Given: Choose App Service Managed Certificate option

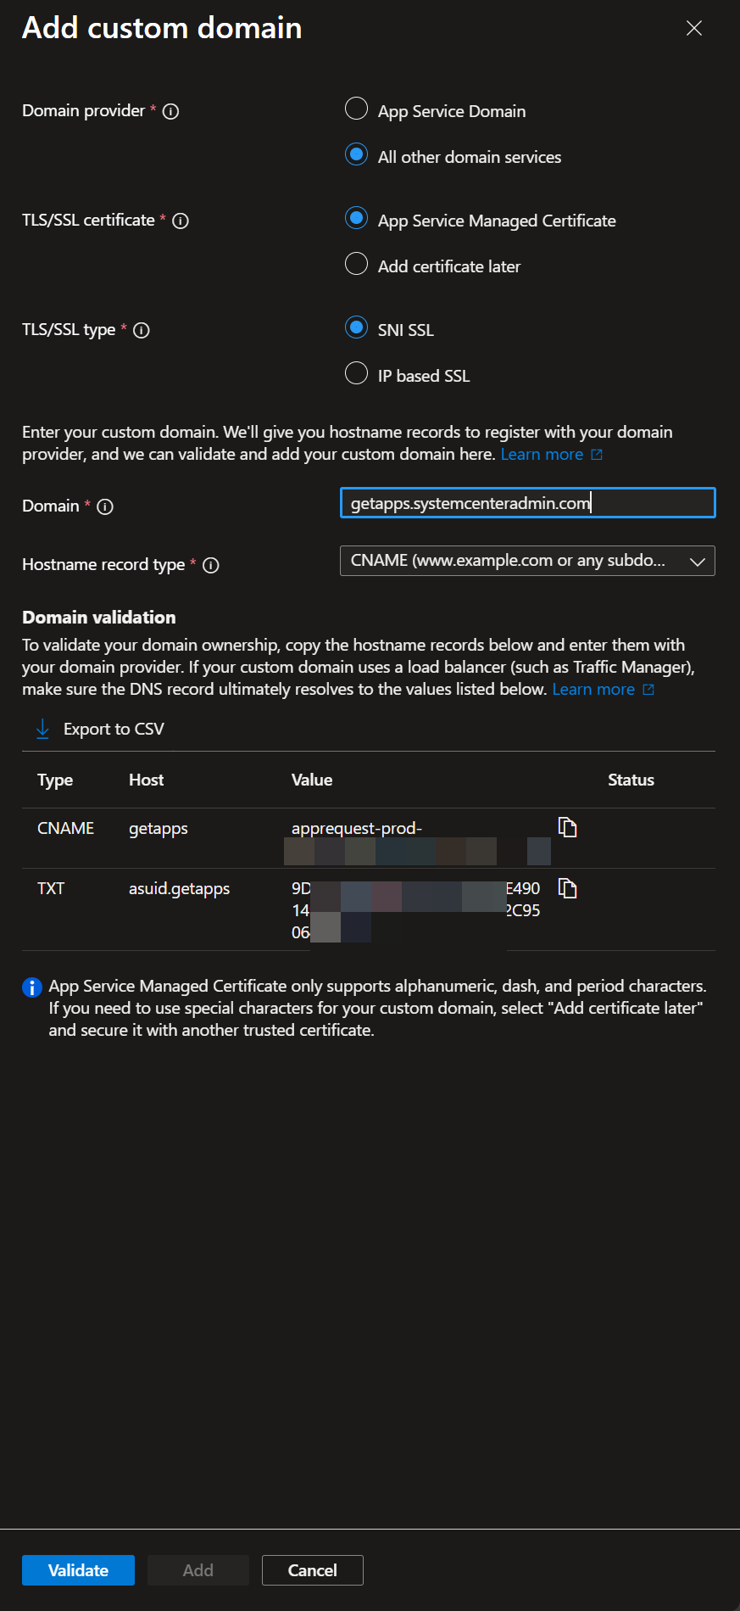Looking at the screenshot, I should (356, 218).
